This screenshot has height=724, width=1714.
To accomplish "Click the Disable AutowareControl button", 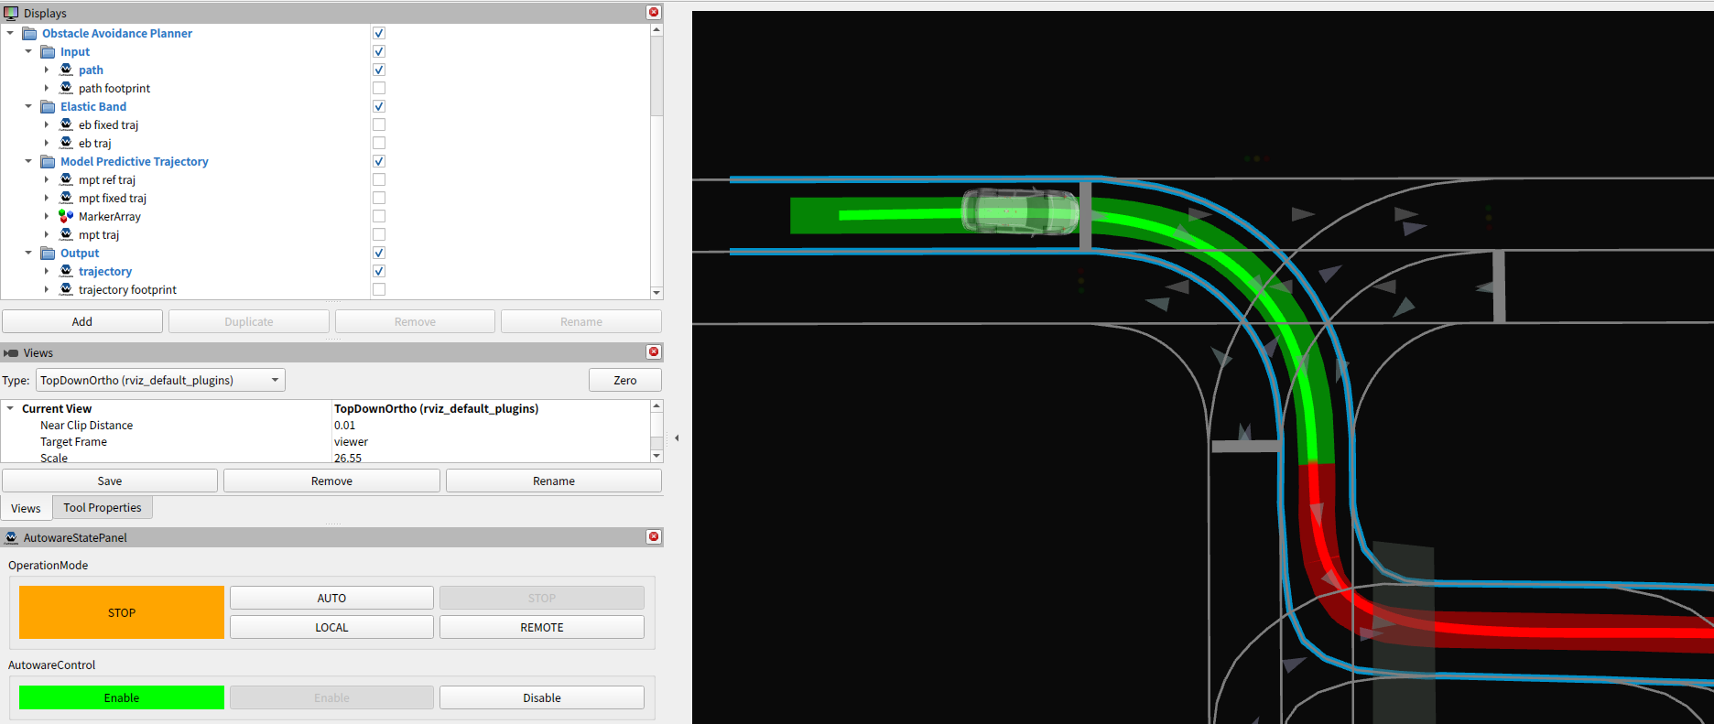I will tap(541, 697).
